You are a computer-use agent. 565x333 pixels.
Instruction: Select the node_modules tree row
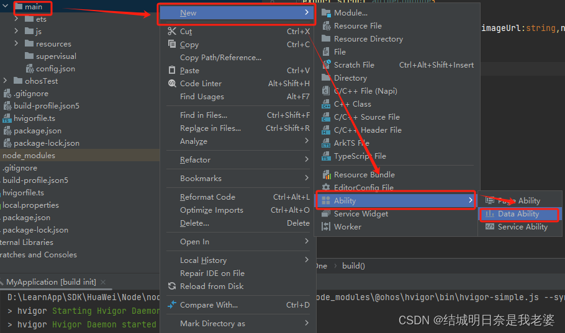pos(79,155)
